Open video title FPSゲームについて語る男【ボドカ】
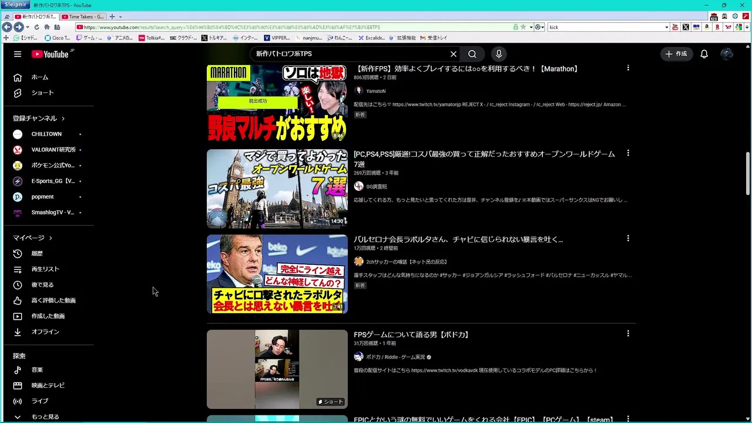Image resolution: width=752 pixels, height=423 pixels. (411, 335)
